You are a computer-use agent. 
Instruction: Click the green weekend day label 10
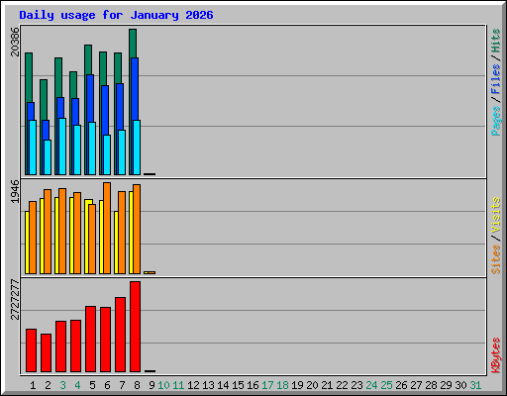[x=163, y=385]
